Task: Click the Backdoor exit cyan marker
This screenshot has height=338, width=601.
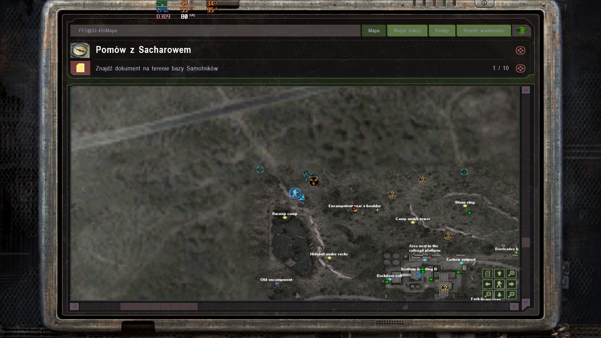Action: pyautogui.click(x=390, y=279)
